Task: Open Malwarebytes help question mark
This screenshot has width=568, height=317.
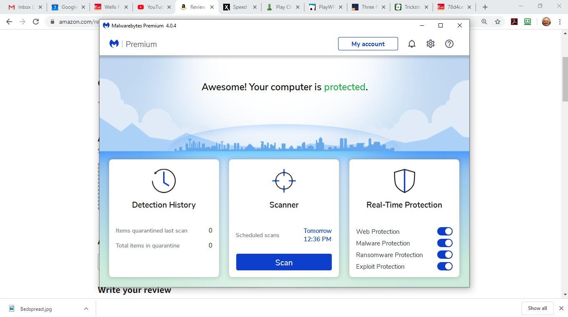Action: pyautogui.click(x=449, y=43)
